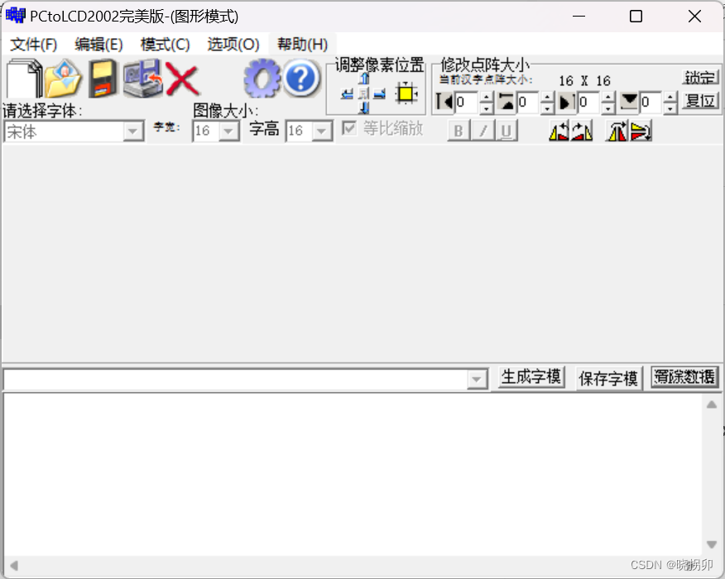Screen dimensions: 725x579
Task: Click the output area's scroll down arrow
Action: 712,544
